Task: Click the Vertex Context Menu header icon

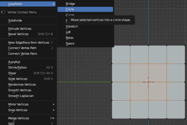Action: [x=3, y=12]
